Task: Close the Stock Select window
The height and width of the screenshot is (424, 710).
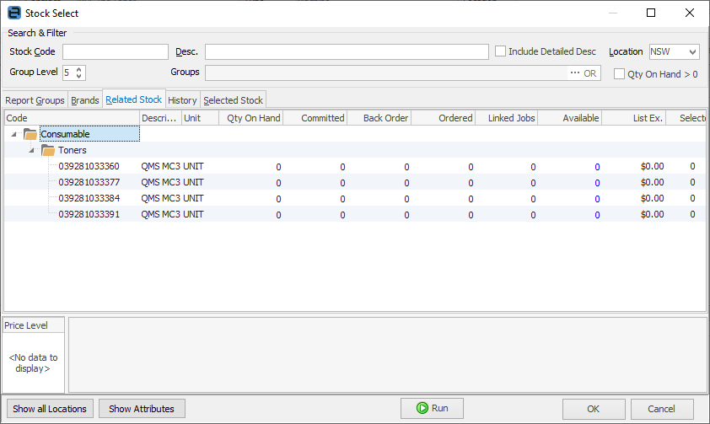Action: coord(689,13)
